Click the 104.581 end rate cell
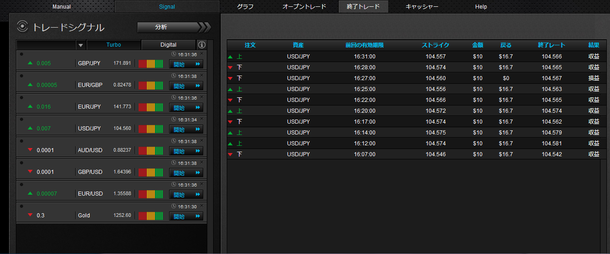Viewport: 610px width, 254px height. click(551, 144)
